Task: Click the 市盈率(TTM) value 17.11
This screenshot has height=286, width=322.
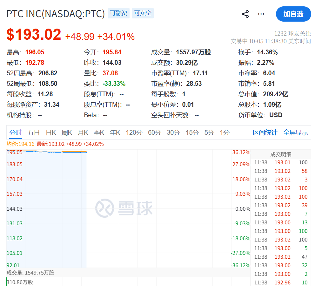Action: coord(200,73)
